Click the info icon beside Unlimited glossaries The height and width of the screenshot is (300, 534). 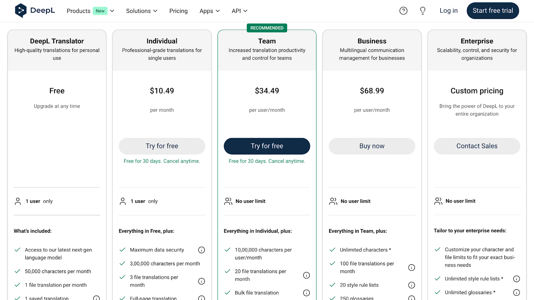(x=516, y=292)
